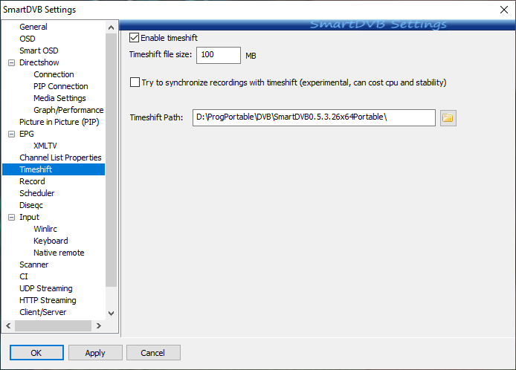
Task: Close the SmartDVB Settings window
Action: (x=504, y=10)
